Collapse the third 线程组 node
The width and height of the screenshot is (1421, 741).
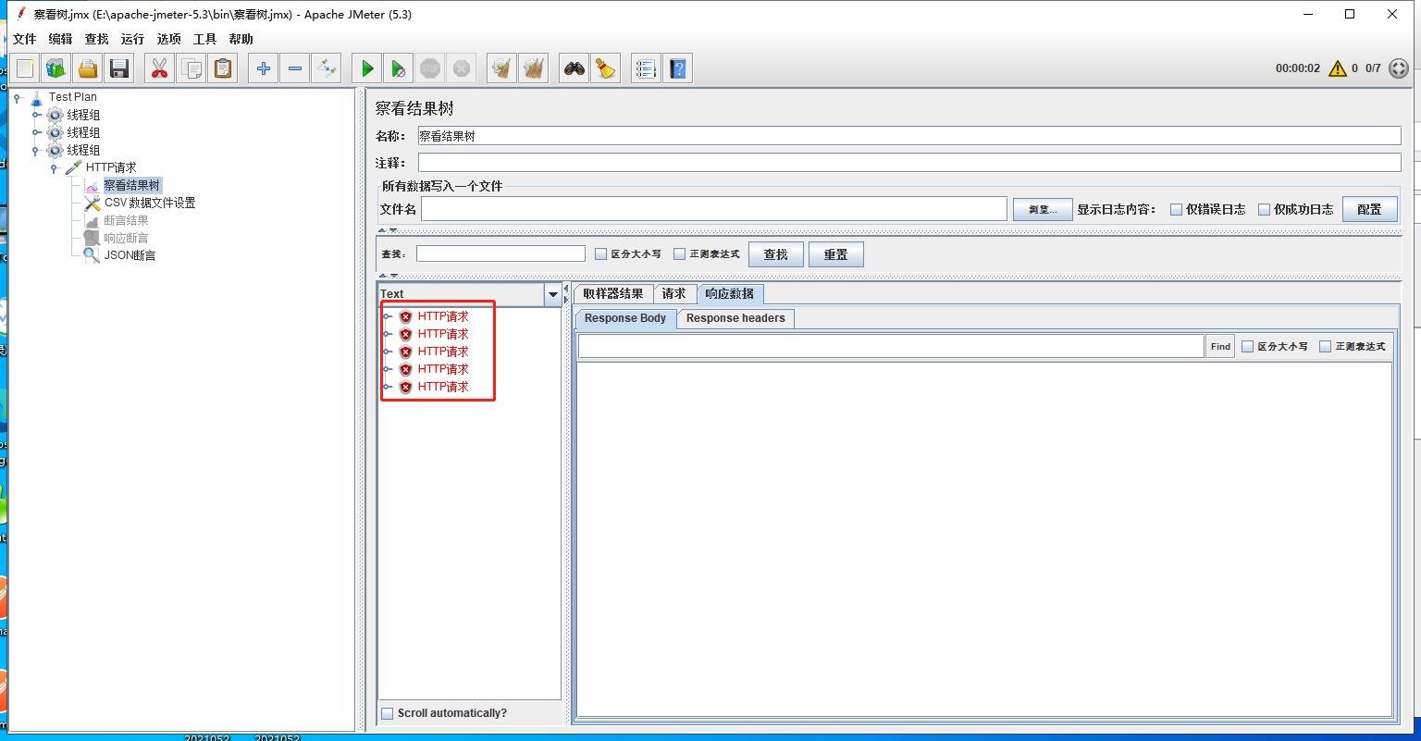36,150
